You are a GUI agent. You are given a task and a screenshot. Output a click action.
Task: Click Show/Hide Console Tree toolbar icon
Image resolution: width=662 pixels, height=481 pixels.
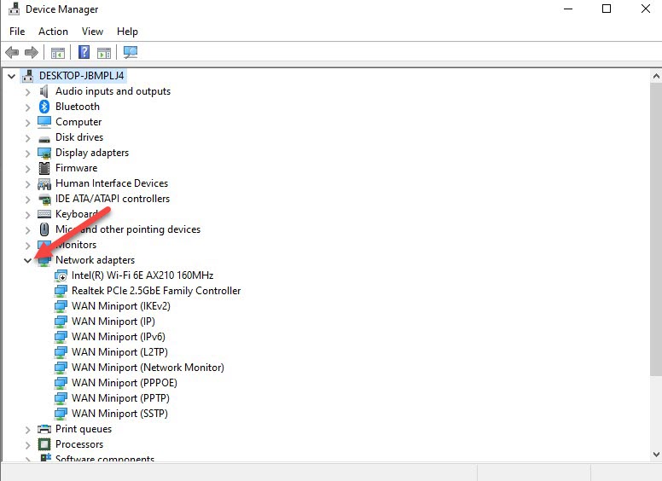tap(58, 53)
